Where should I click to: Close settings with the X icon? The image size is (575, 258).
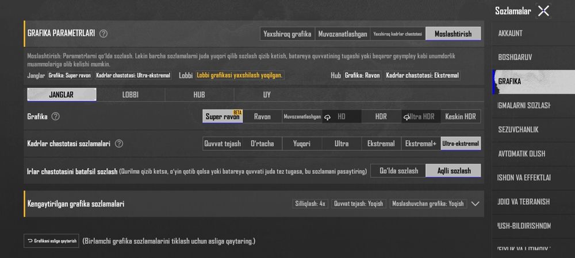pos(543,11)
